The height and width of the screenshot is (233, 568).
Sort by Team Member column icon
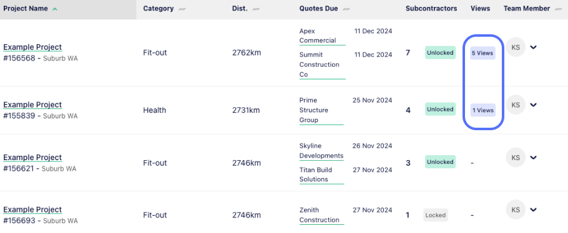[558, 9]
